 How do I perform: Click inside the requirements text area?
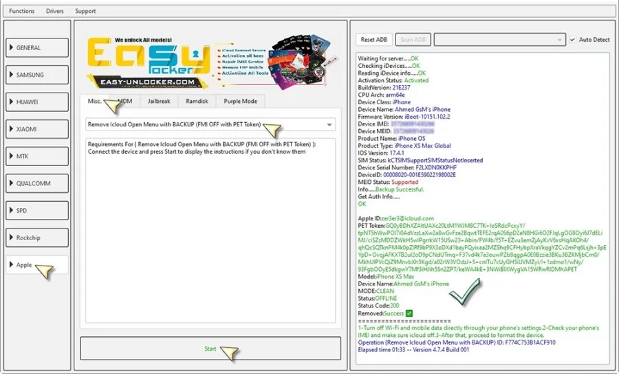[210, 231]
